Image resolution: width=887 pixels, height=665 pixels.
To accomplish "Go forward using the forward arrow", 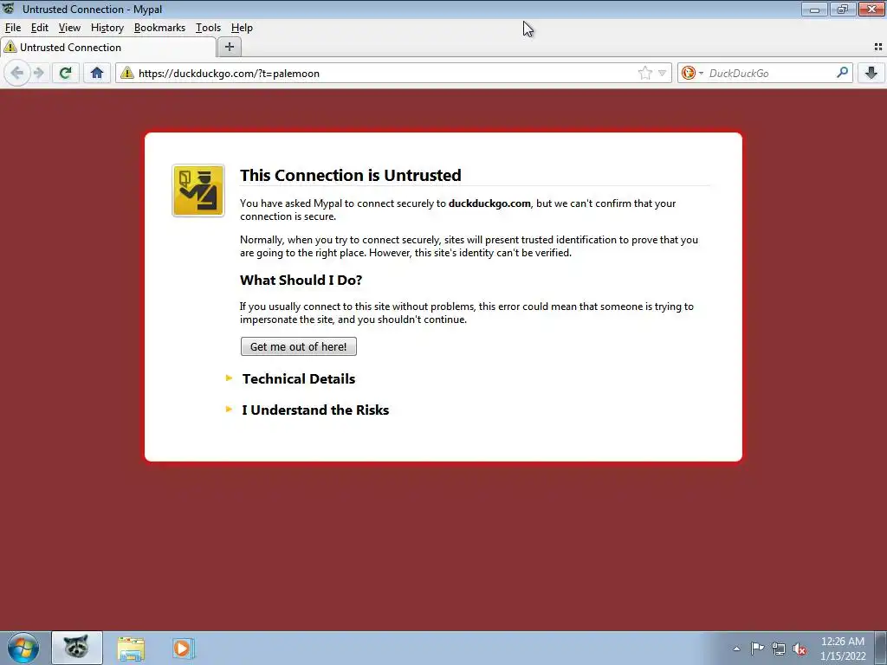I will click(39, 73).
